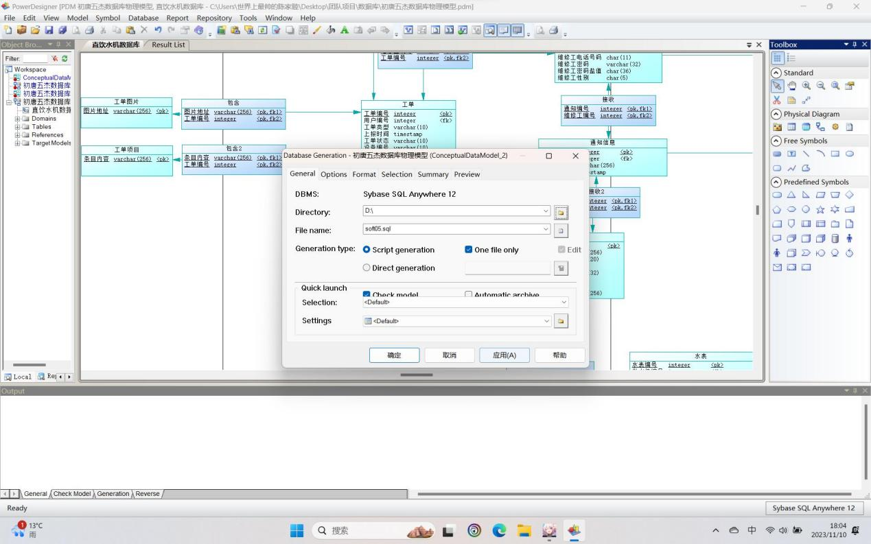Collapse the Physical Diagram toolbox section

coord(777,114)
